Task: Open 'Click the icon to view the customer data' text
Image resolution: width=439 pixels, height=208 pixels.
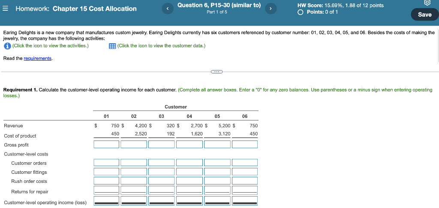Action: [x=161, y=46]
